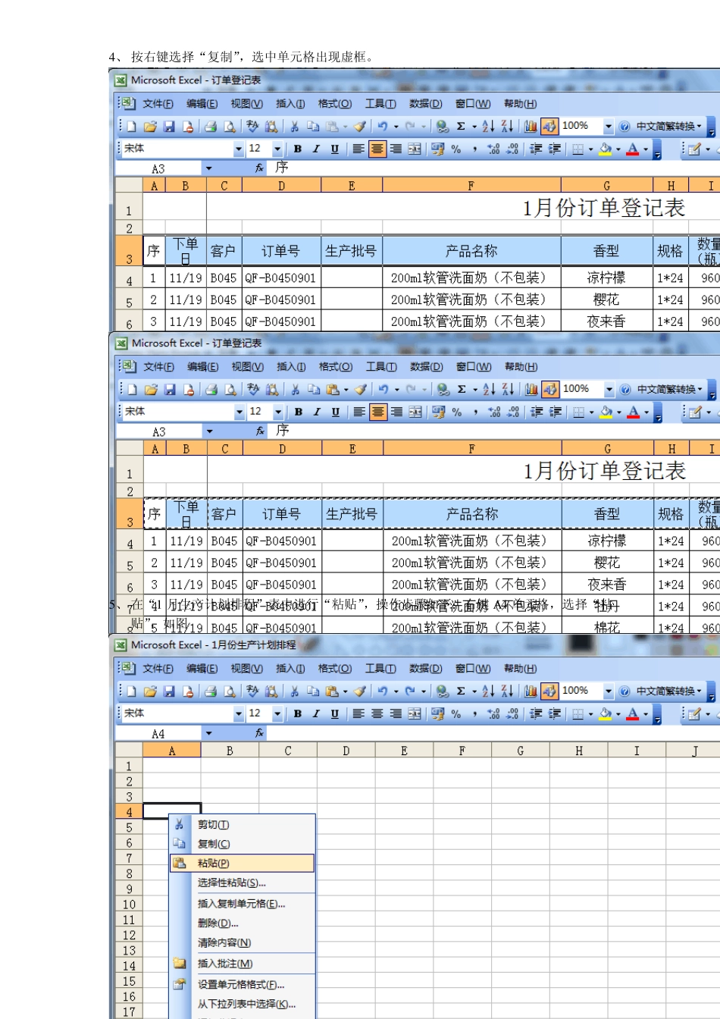Viewport: 720px width, 1019px height.
Task: Choose 插入批注(M) in the context menu
Action: coord(242,964)
